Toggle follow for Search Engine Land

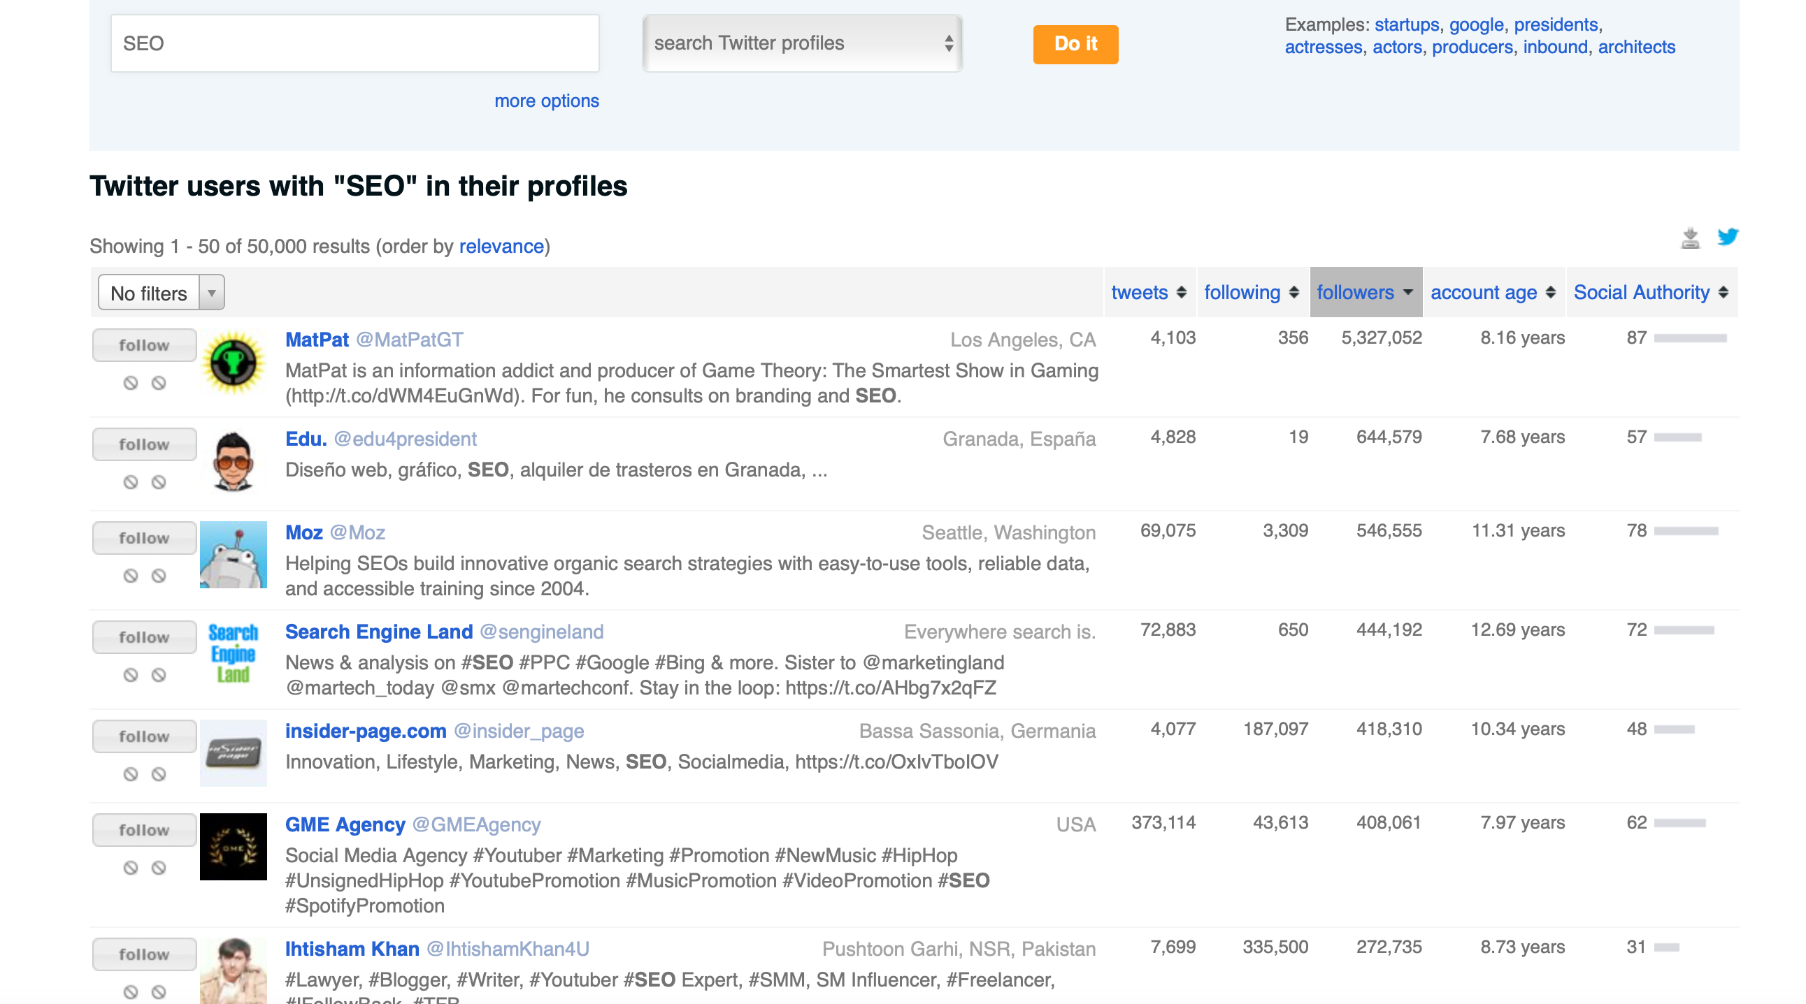point(144,637)
